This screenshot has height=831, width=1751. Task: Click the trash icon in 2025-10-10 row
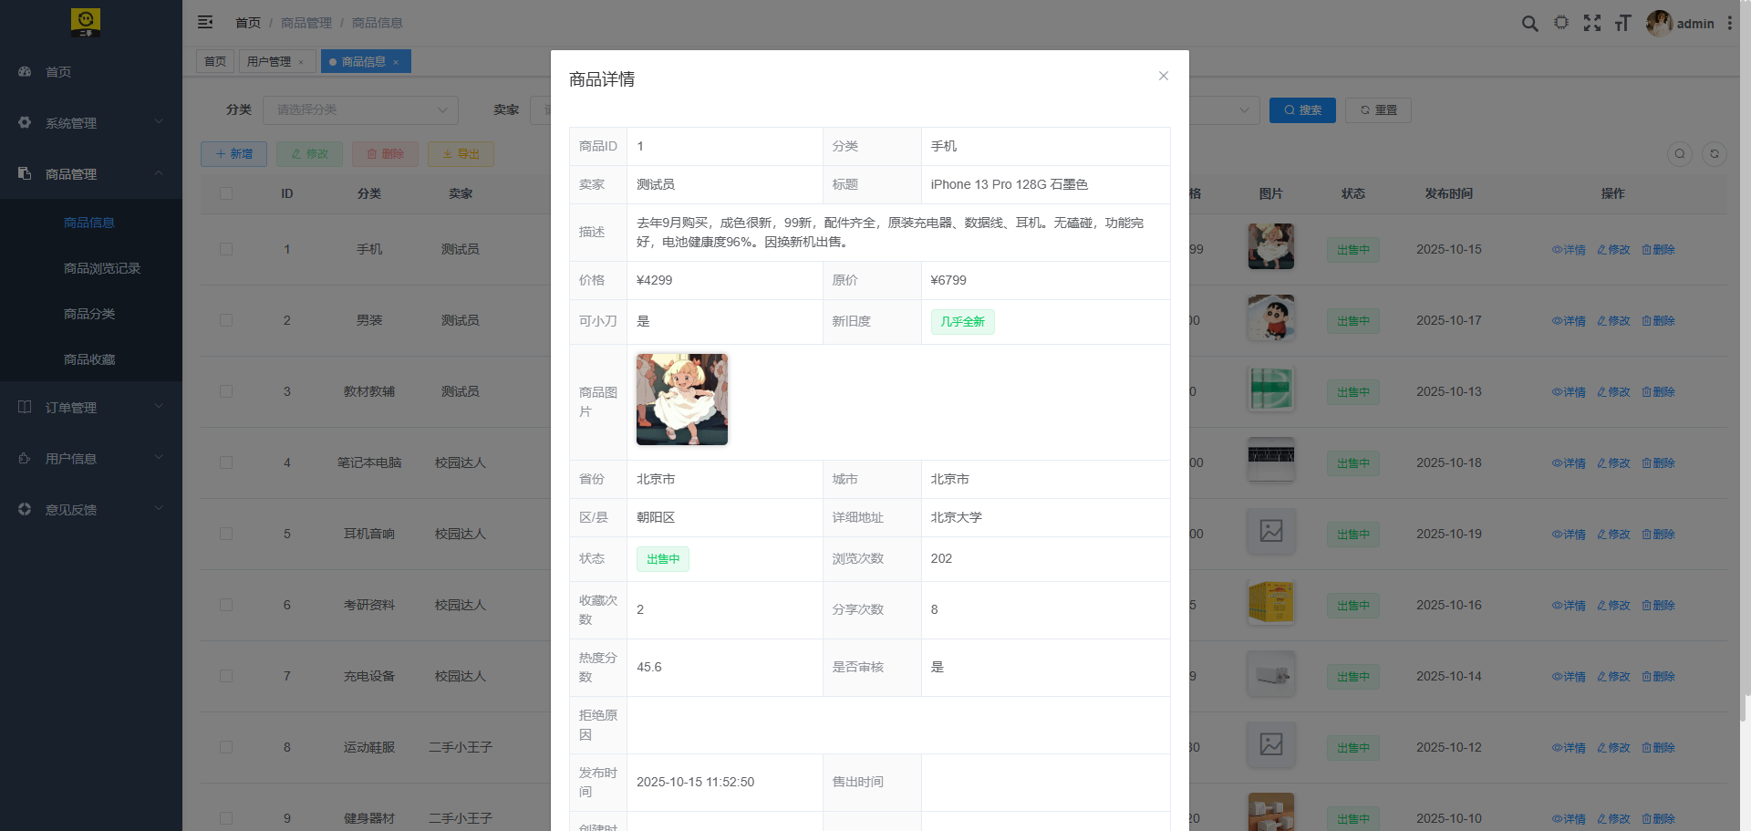click(x=1646, y=819)
